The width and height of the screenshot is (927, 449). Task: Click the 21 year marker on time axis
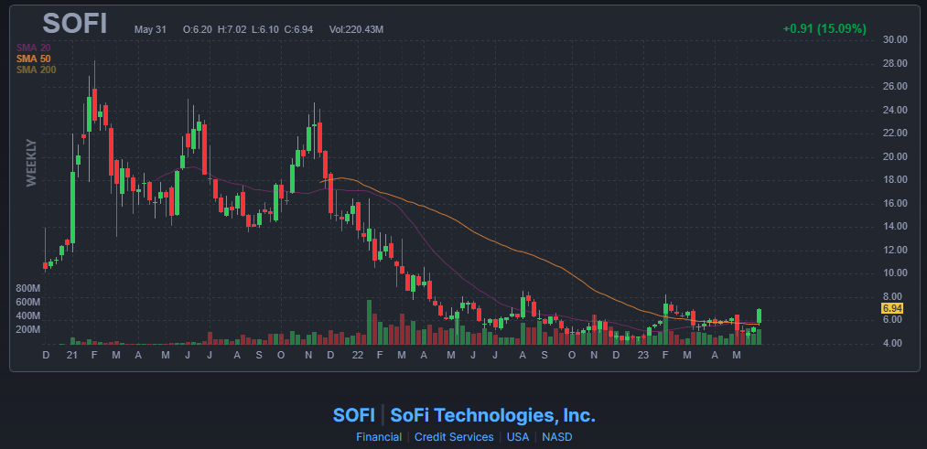pyautogui.click(x=72, y=355)
